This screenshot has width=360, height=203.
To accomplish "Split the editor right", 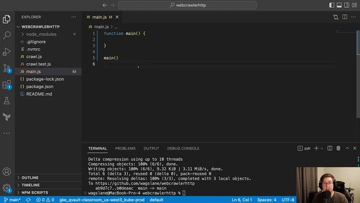I will click(345, 17).
